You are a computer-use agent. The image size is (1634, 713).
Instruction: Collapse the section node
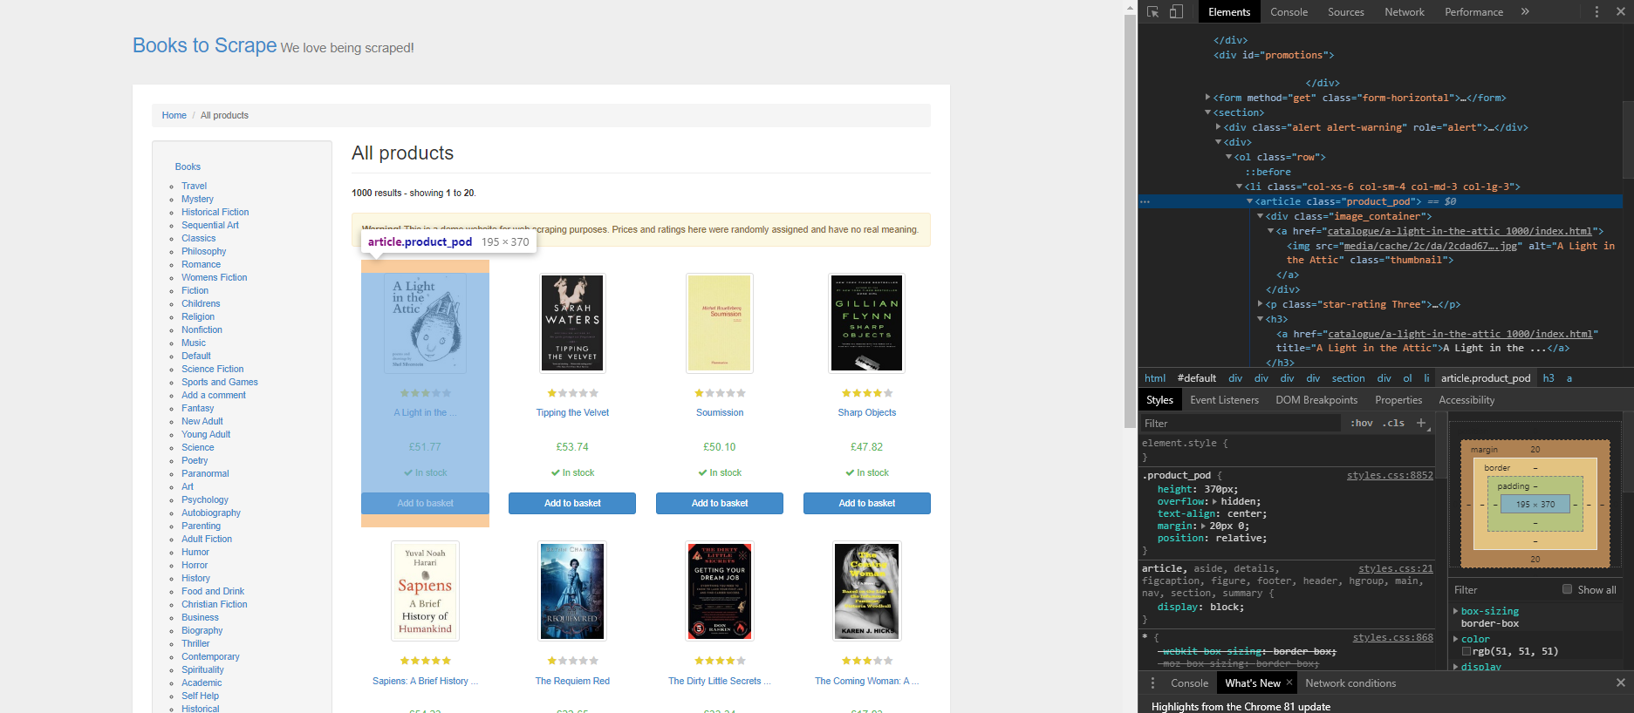pos(1207,112)
